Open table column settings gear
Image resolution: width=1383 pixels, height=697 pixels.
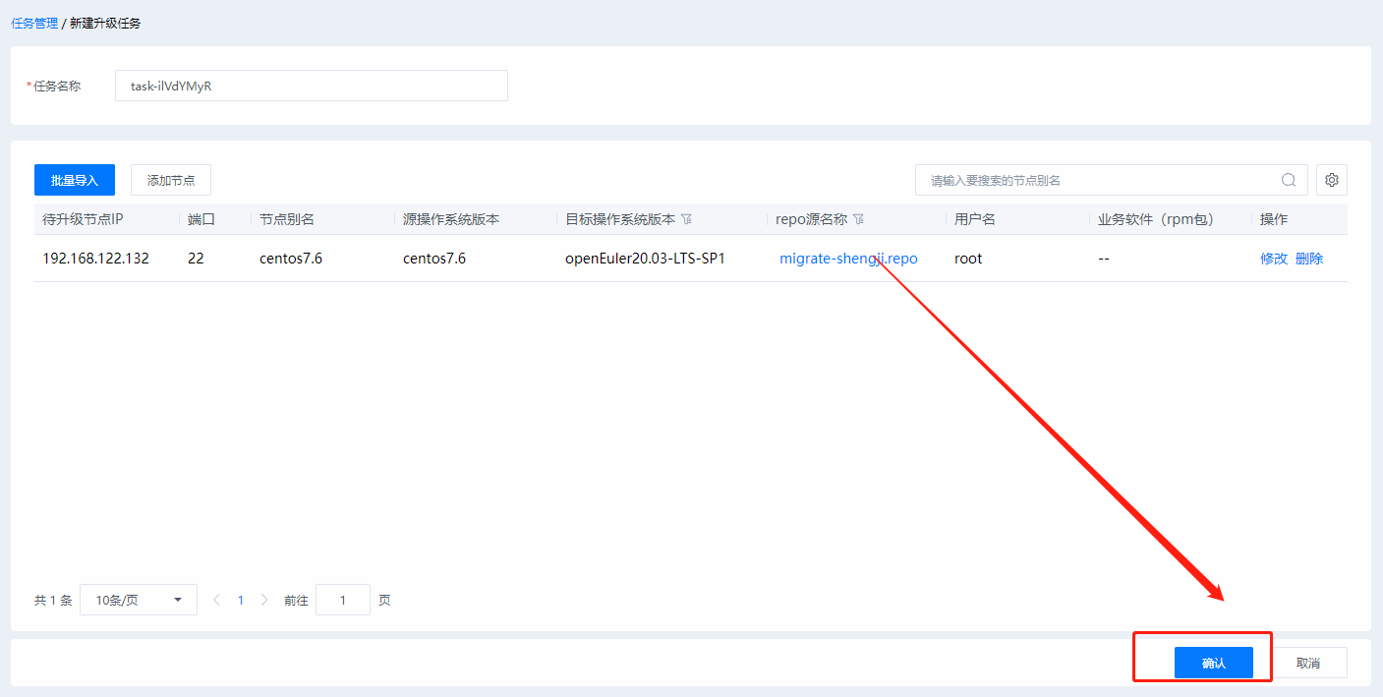(x=1332, y=180)
